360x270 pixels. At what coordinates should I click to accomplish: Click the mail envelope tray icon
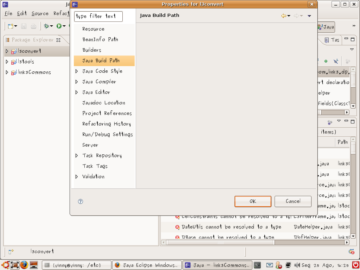click(x=270, y=265)
